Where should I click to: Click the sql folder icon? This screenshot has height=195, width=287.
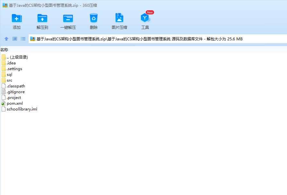[x=4, y=75]
